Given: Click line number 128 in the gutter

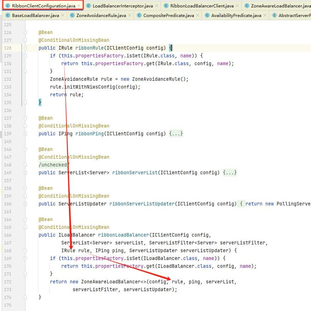Looking at the screenshot, I should click(7, 48).
